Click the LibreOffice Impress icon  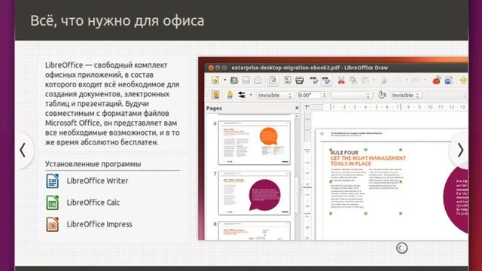click(x=52, y=224)
